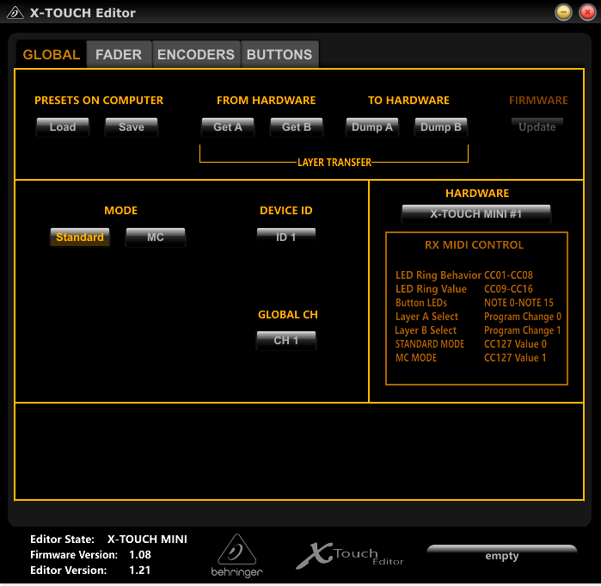The image size is (601, 586).
Task: Click the 'Layer A Select' text
Action: pyautogui.click(x=426, y=317)
